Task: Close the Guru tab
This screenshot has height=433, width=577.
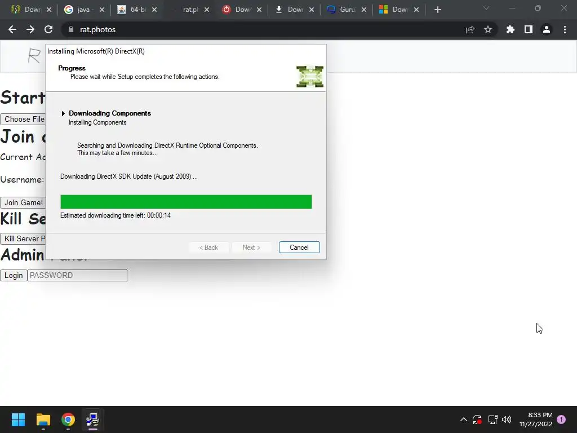Action: (364, 10)
